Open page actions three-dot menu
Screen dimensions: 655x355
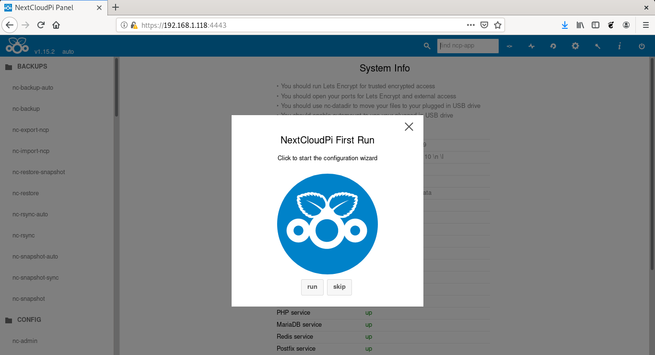click(x=471, y=25)
